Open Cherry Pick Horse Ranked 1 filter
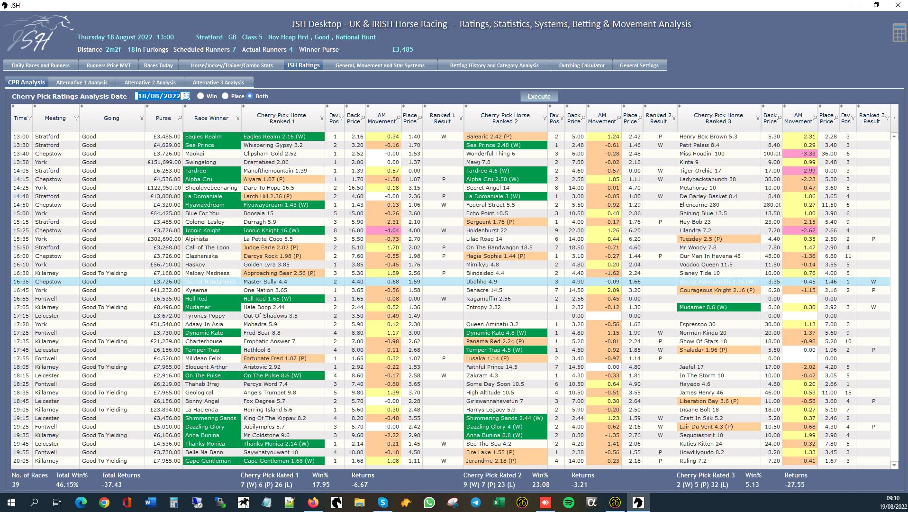The width and height of the screenshot is (908, 512). tap(322, 118)
